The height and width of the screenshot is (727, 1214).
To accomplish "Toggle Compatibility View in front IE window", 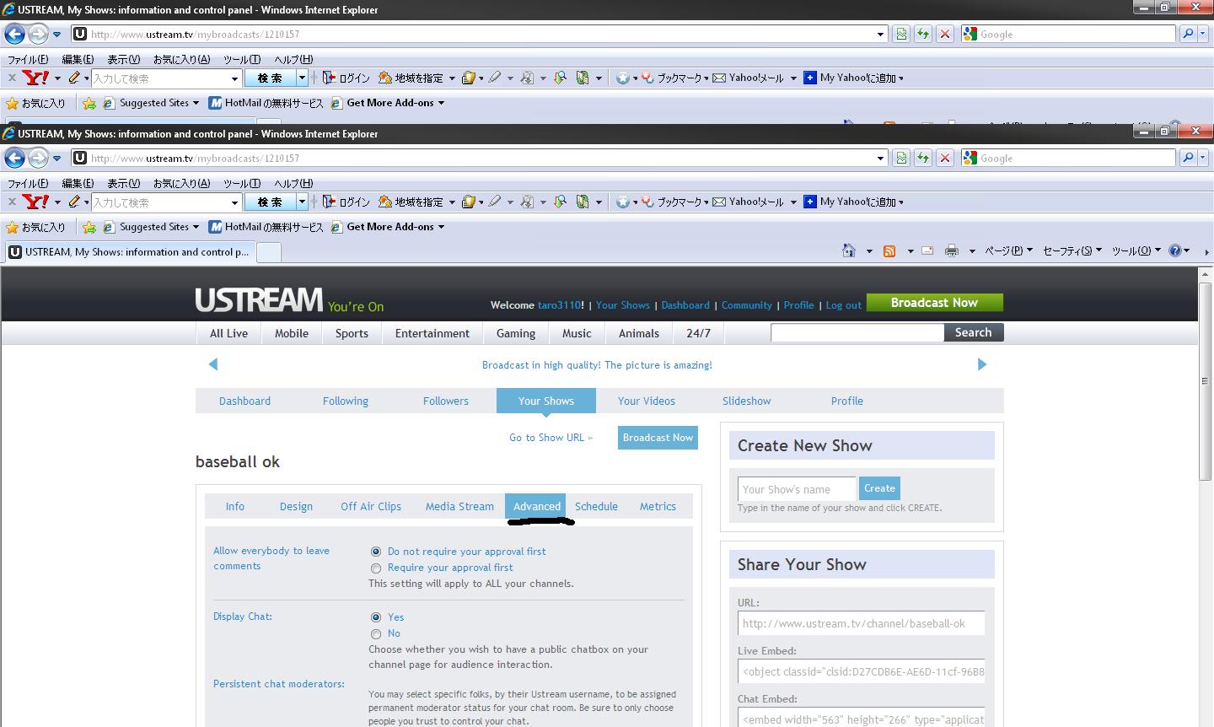I will point(901,158).
